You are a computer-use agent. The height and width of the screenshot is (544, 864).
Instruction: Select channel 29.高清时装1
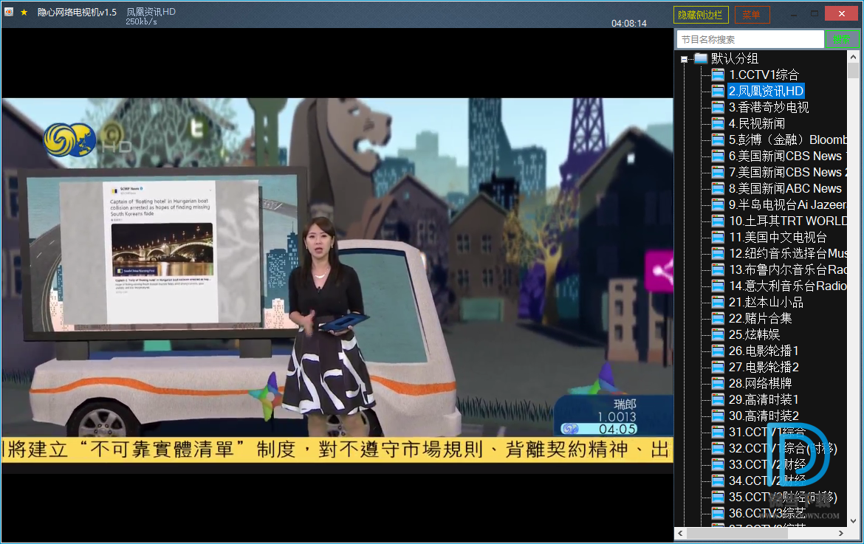pos(764,400)
